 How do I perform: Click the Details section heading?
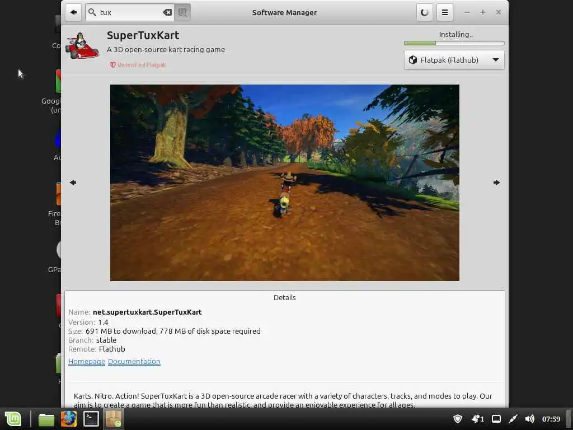[x=285, y=298]
